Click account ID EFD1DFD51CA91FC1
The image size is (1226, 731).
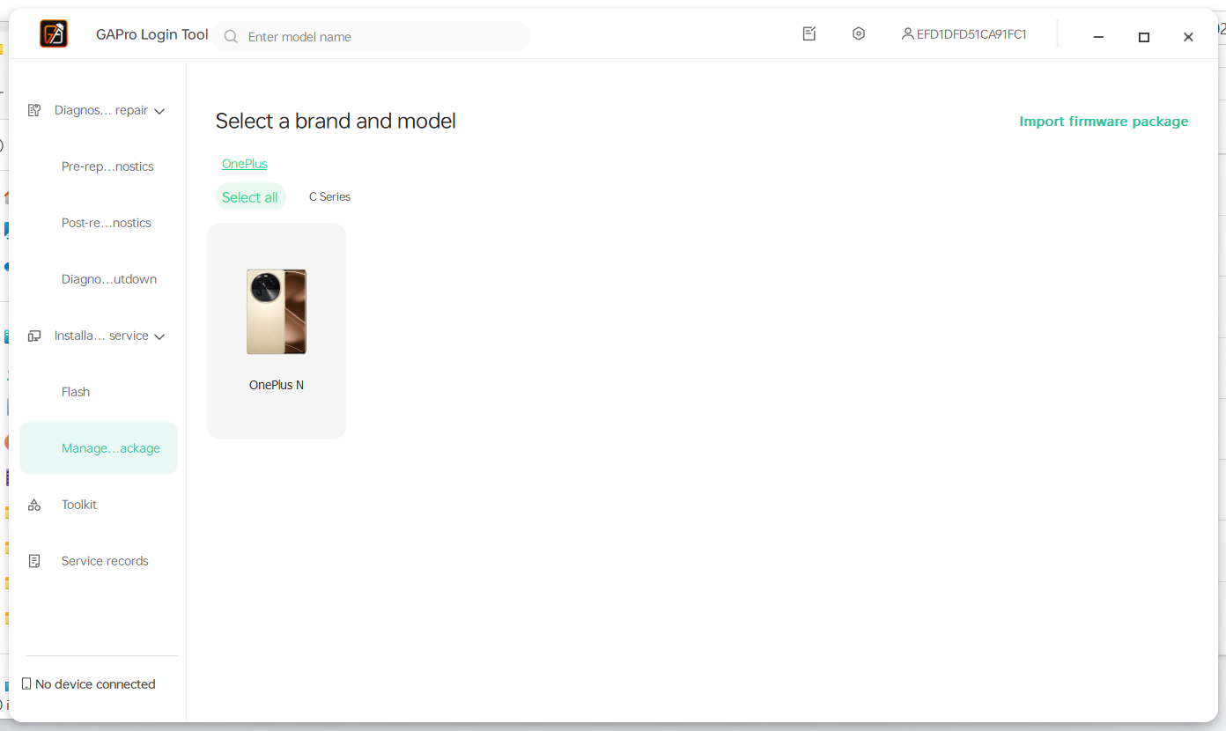click(x=971, y=34)
